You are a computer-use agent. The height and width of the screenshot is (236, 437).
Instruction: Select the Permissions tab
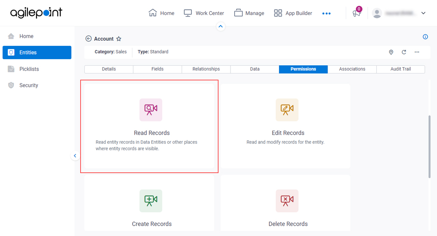click(x=303, y=69)
